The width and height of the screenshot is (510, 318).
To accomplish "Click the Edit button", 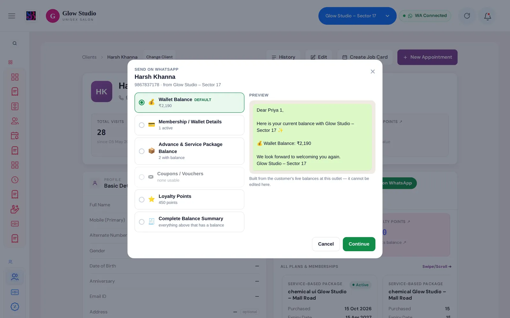I will tap(319, 57).
